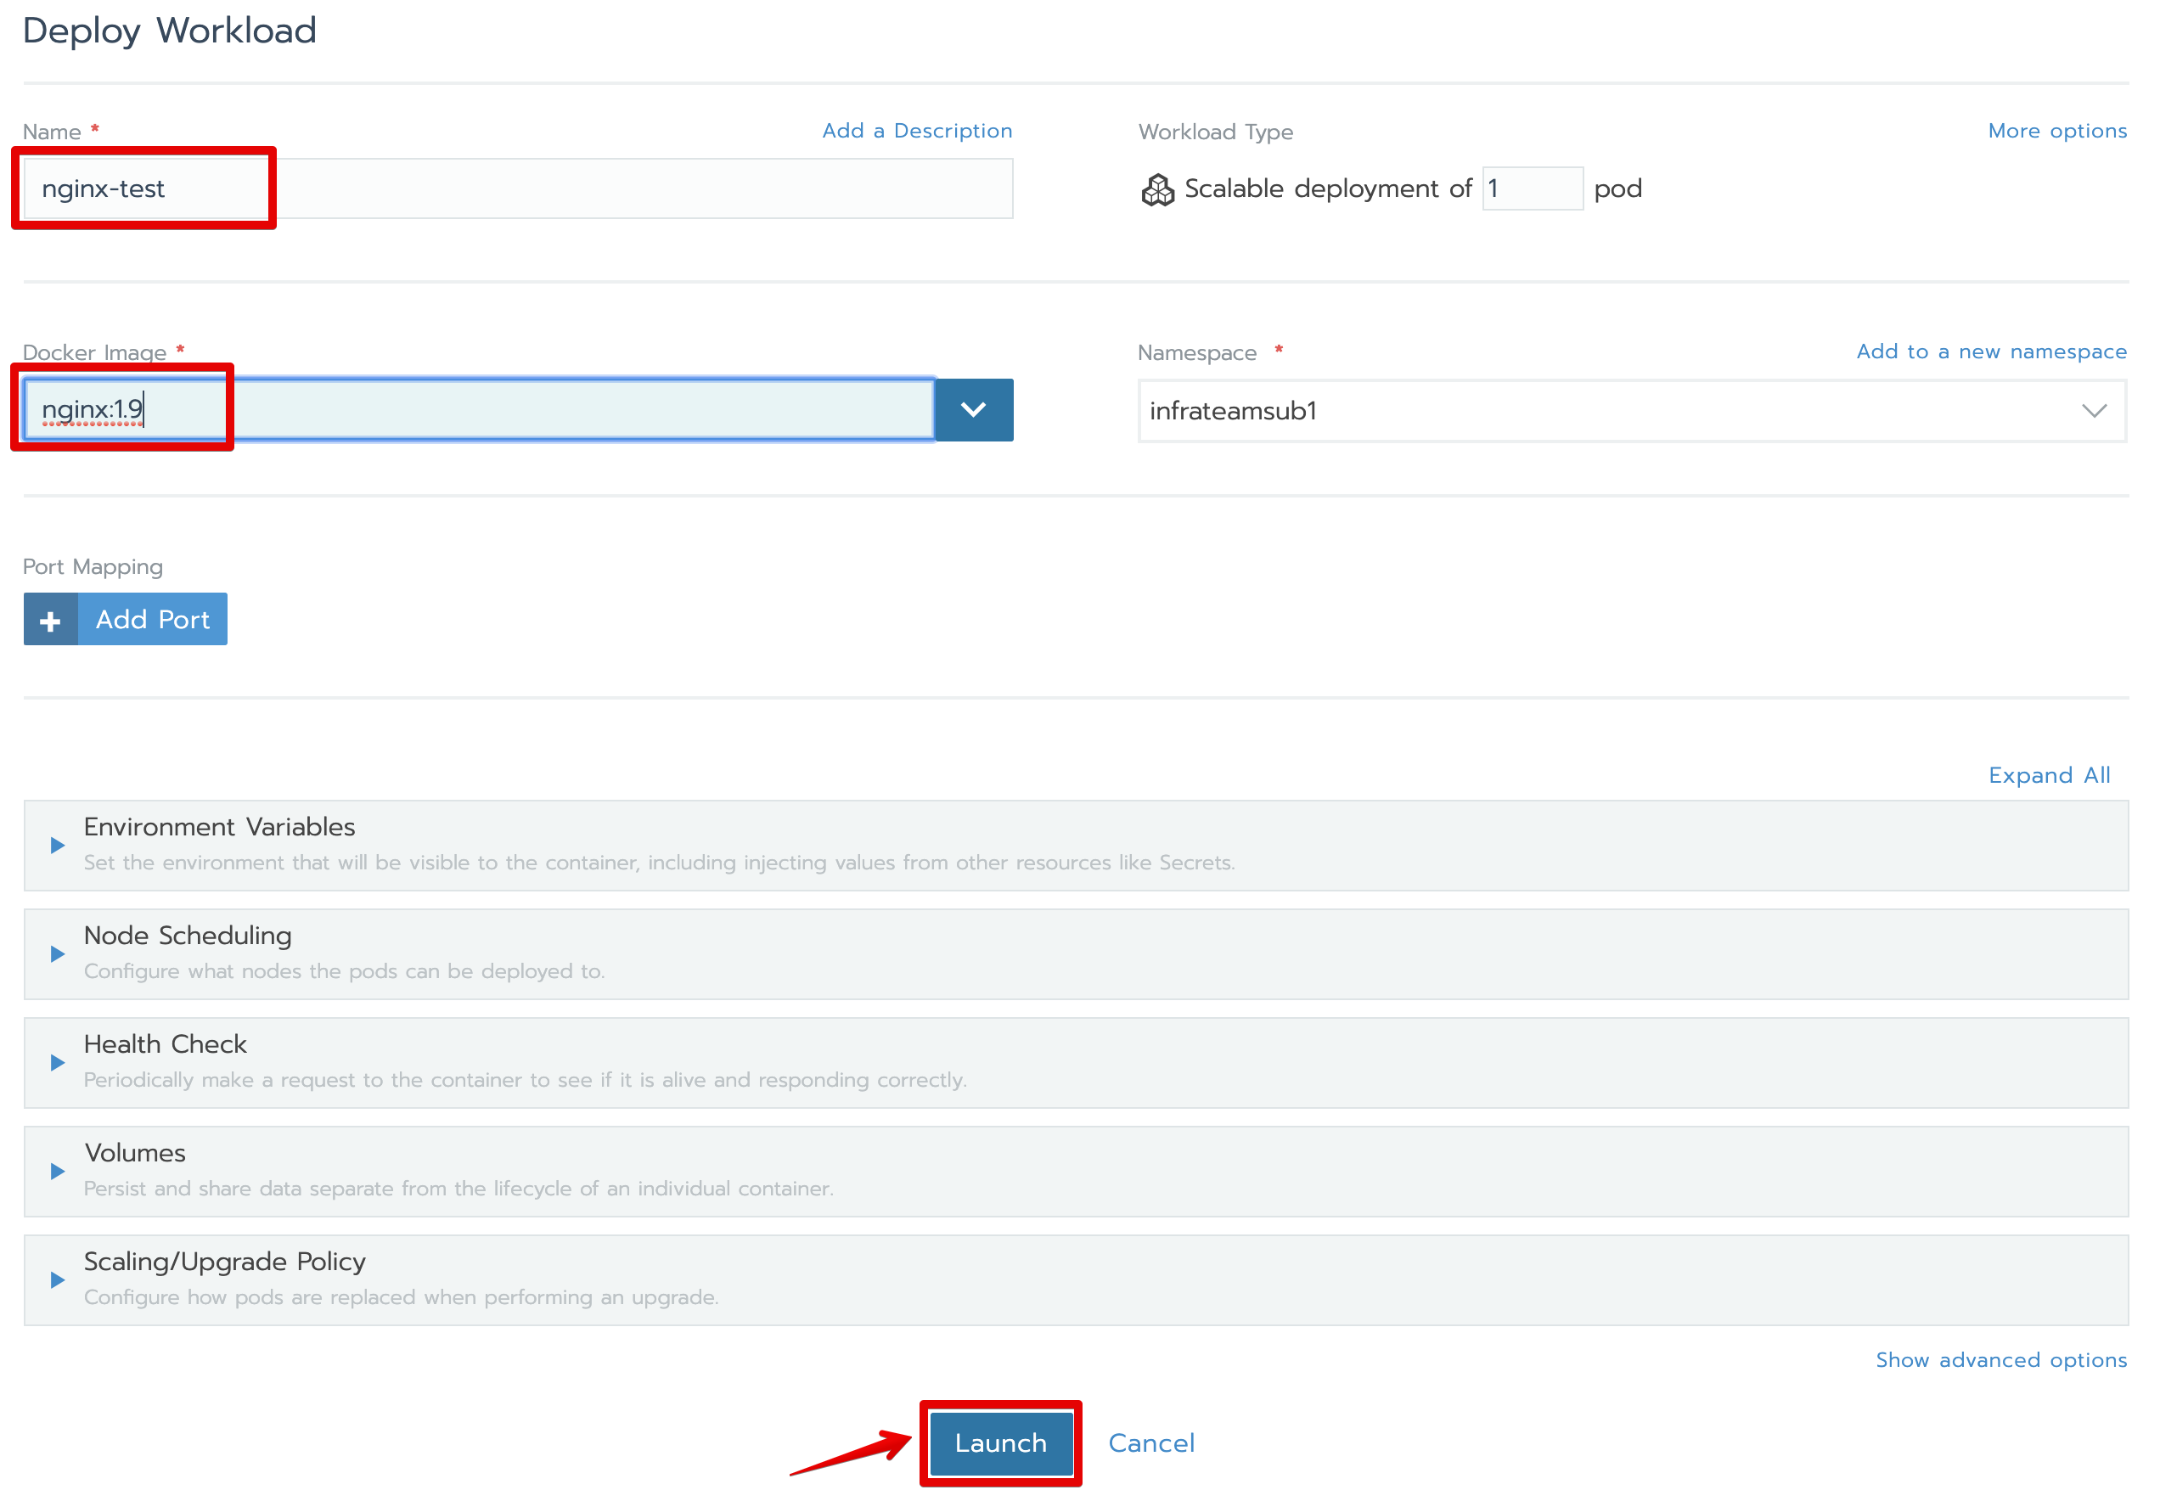2160x1490 pixels.
Task: Show advanced options link
Action: 2000,1359
